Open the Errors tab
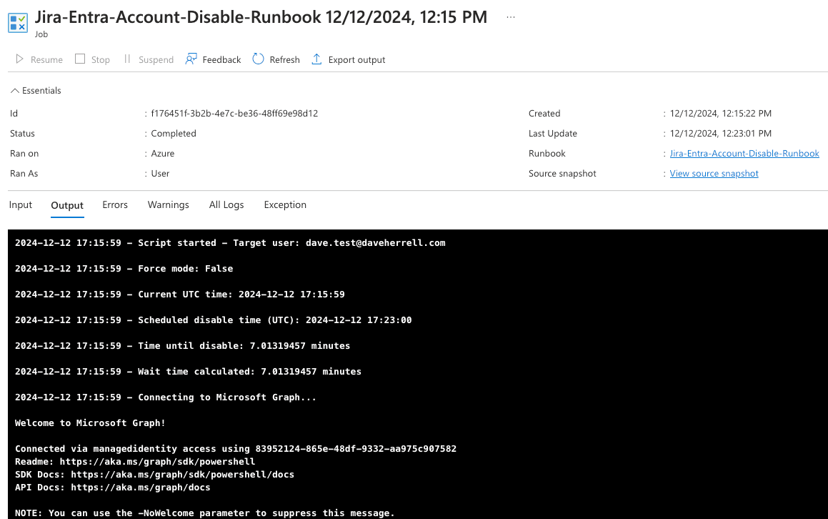This screenshot has width=828, height=519. 115,204
